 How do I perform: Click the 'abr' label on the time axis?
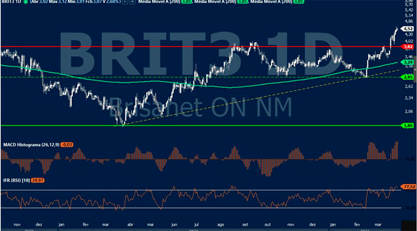(130, 225)
